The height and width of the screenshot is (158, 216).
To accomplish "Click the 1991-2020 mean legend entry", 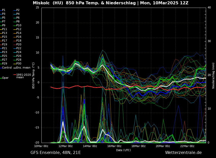I will (x=23, y=76).
